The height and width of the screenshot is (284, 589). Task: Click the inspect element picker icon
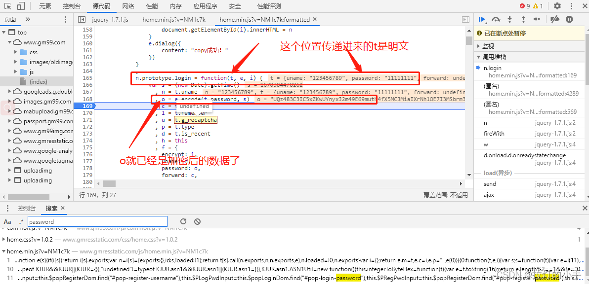pyautogui.click(x=8, y=6)
